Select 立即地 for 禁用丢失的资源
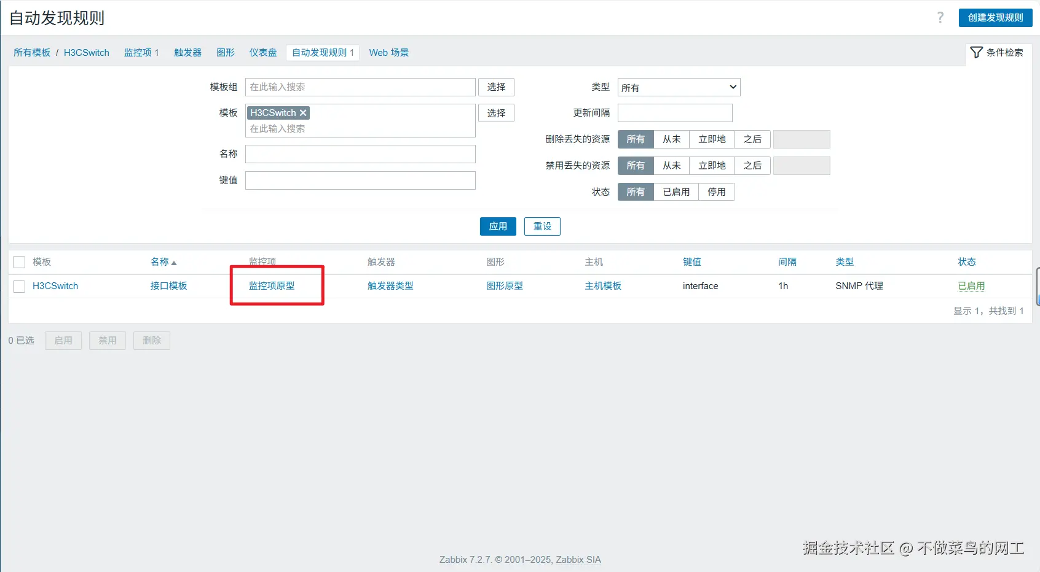The height and width of the screenshot is (572, 1040). (x=712, y=166)
